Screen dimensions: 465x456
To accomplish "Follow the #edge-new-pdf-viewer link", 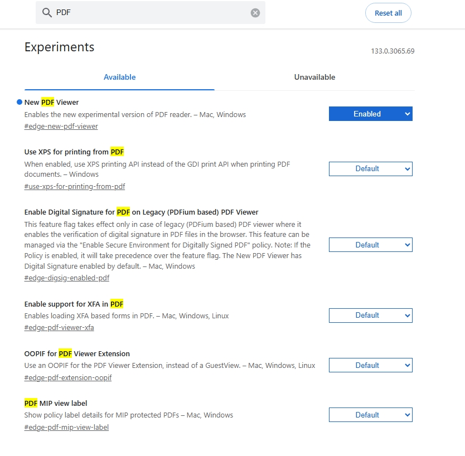I will 61,127.
